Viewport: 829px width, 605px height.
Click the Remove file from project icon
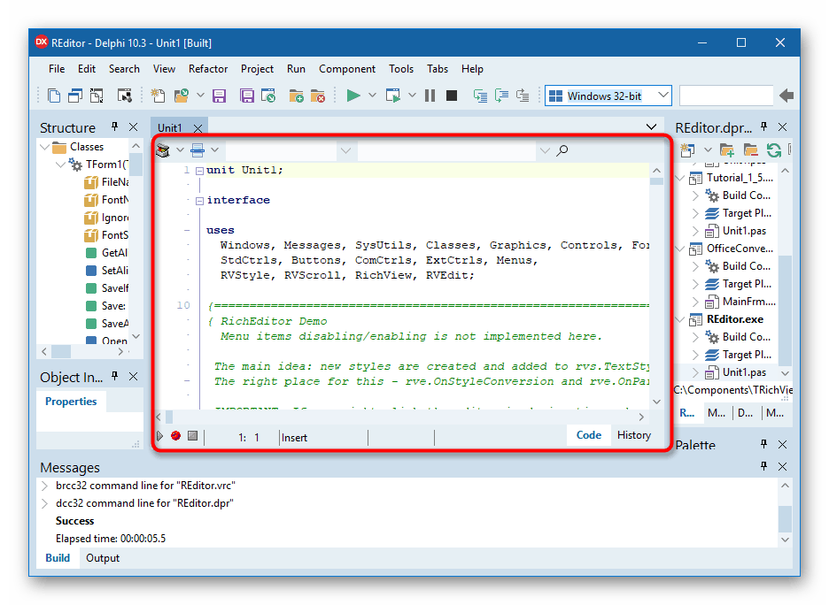(x=318, y=96)
